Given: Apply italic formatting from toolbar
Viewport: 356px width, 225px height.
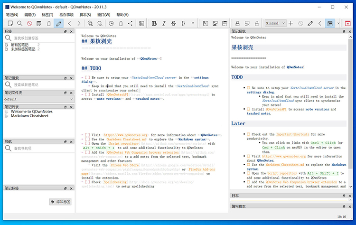Looking at the screenshot, I should [164, 23].
